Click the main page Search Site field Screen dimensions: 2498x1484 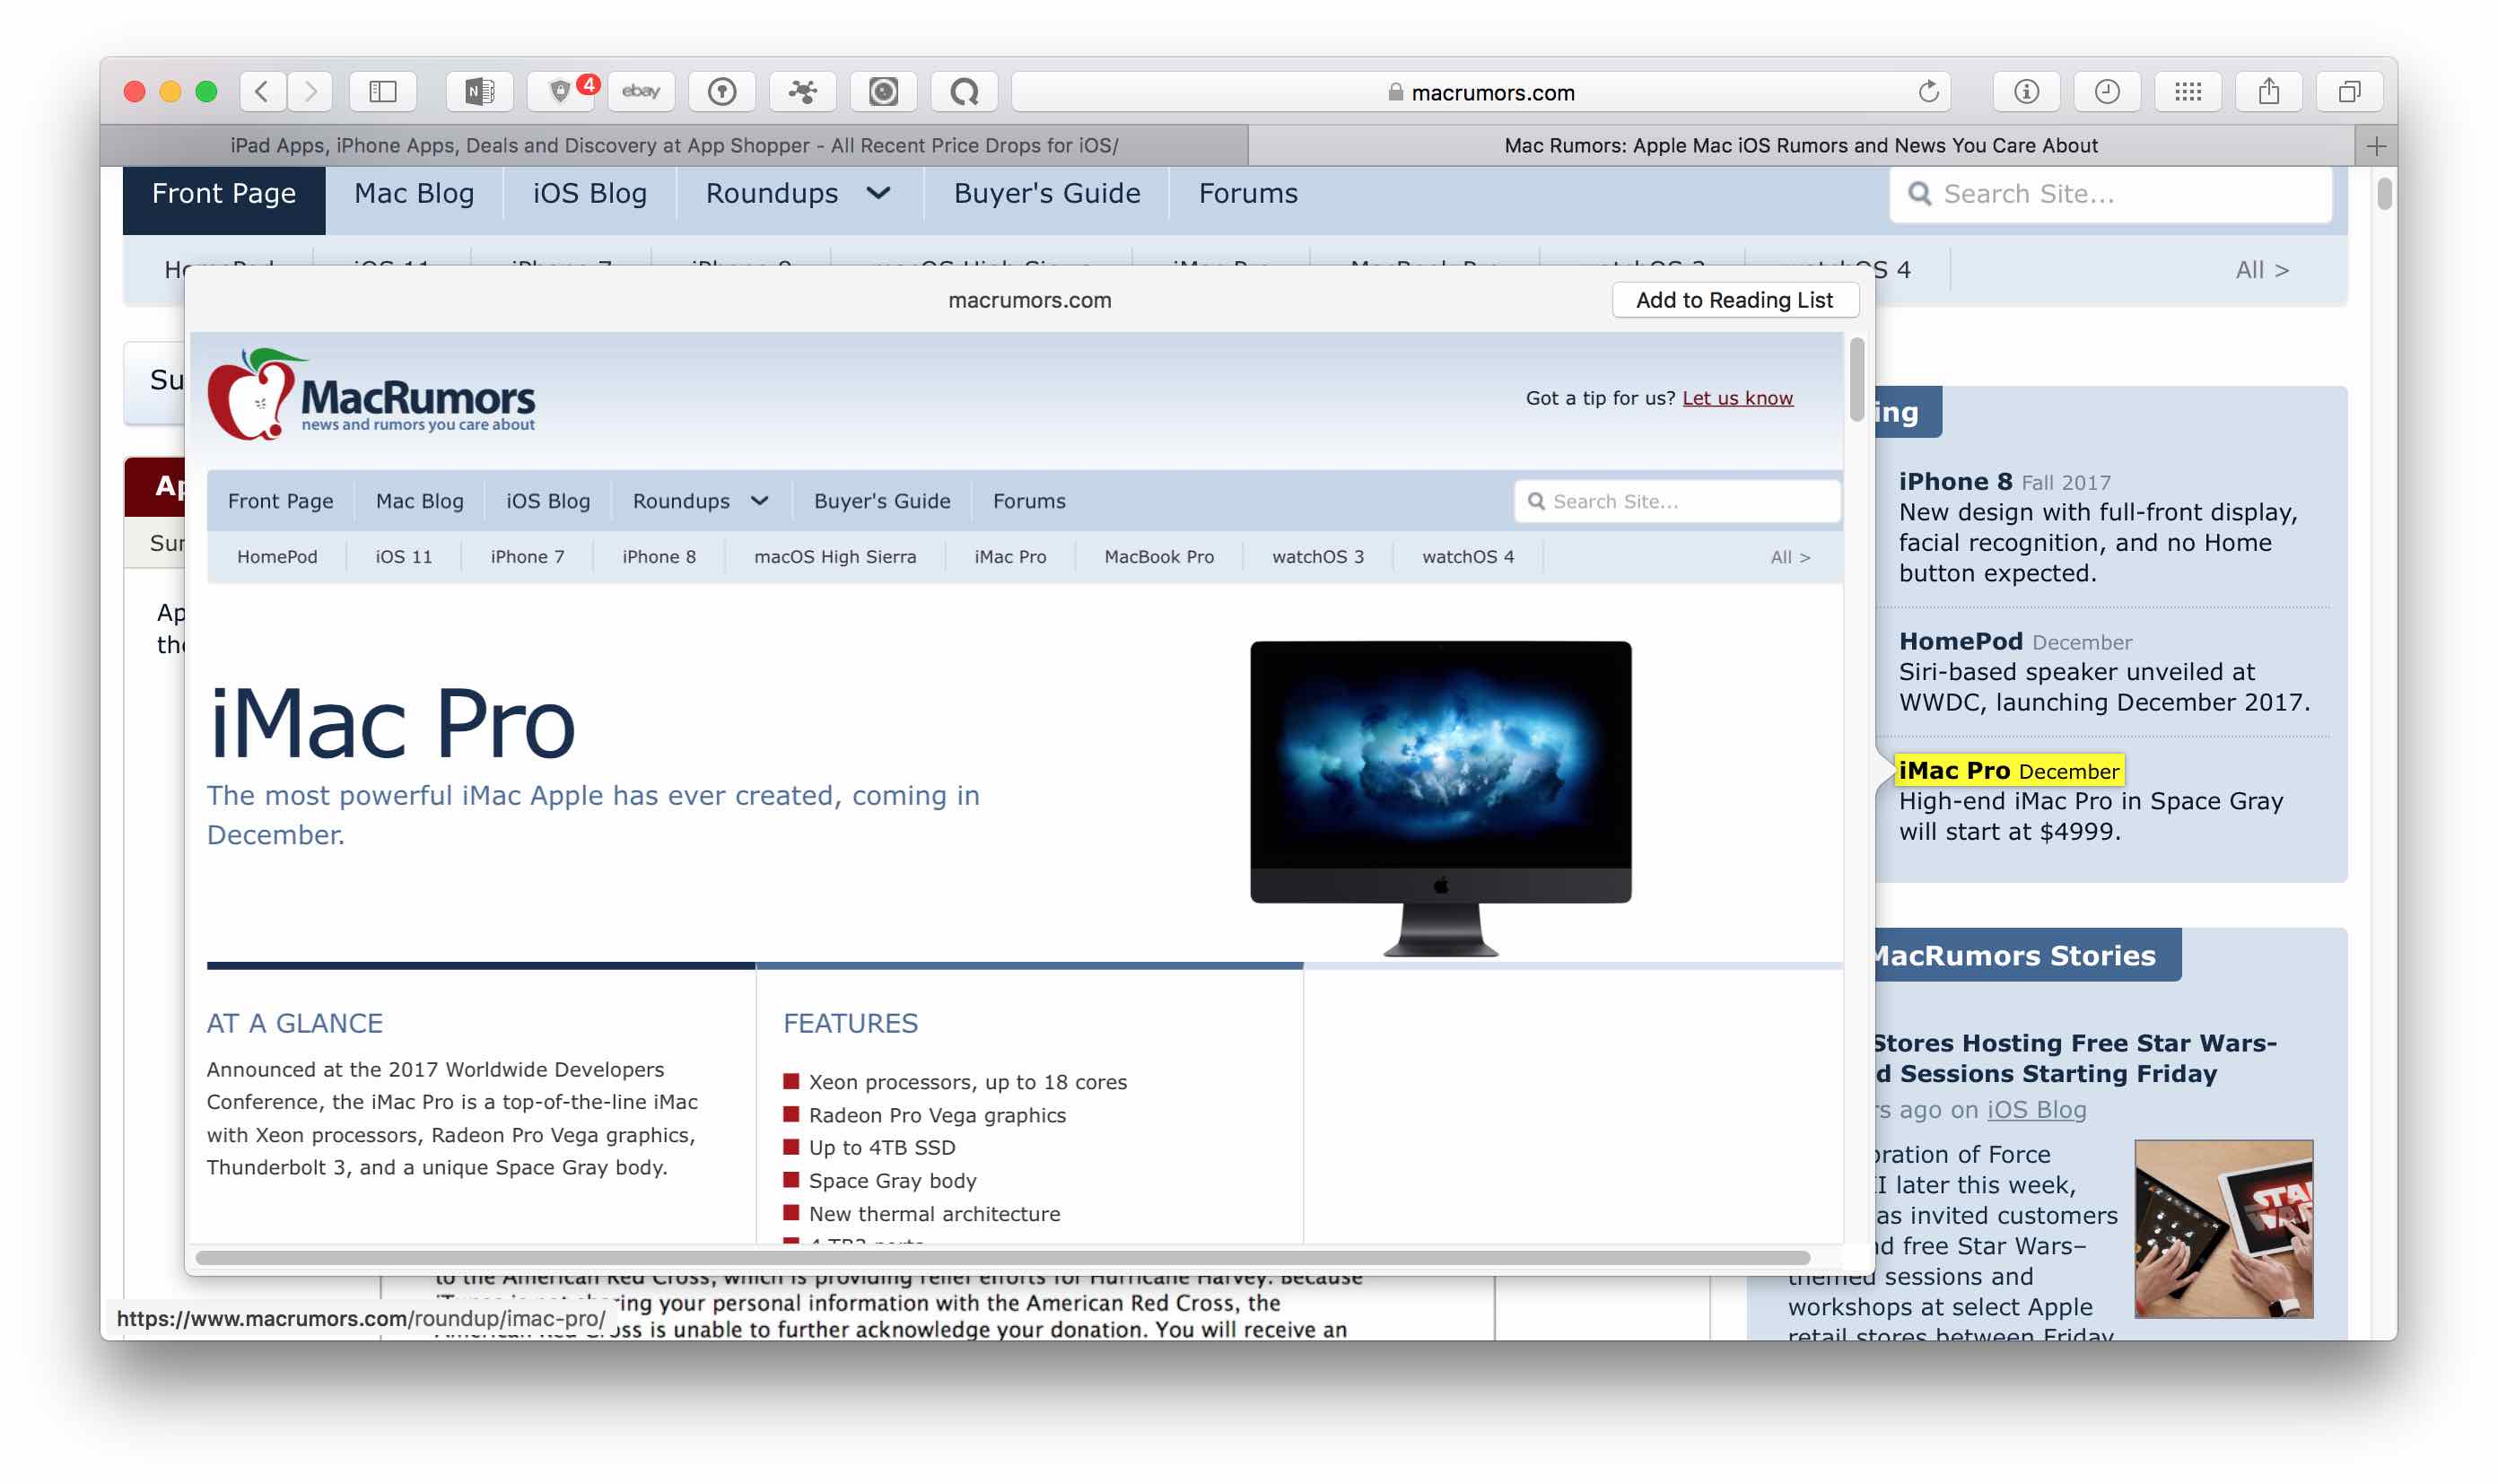click(x=2110, y=193)
